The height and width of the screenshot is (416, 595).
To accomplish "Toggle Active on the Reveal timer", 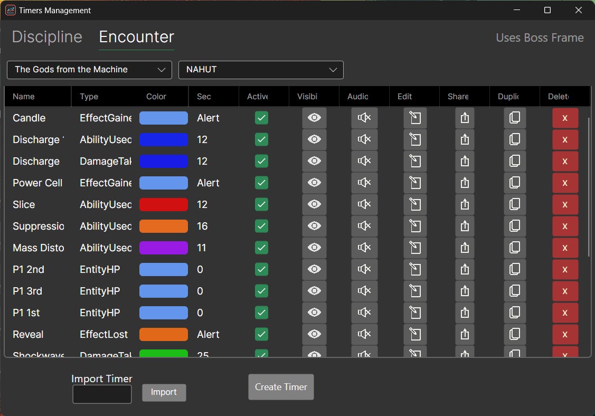I will (261, 334).
